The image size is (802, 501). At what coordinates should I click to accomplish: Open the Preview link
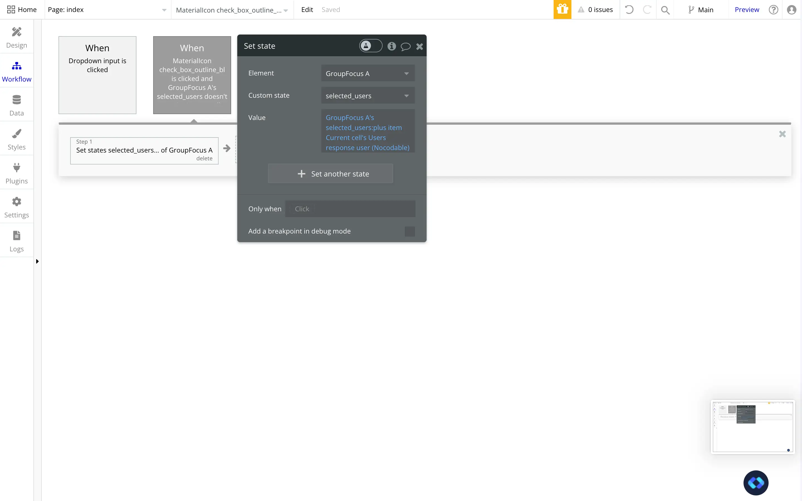coord(747,10)
